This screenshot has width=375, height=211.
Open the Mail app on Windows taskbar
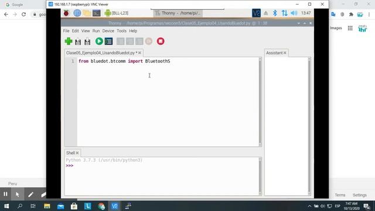(x=60, y=206)
